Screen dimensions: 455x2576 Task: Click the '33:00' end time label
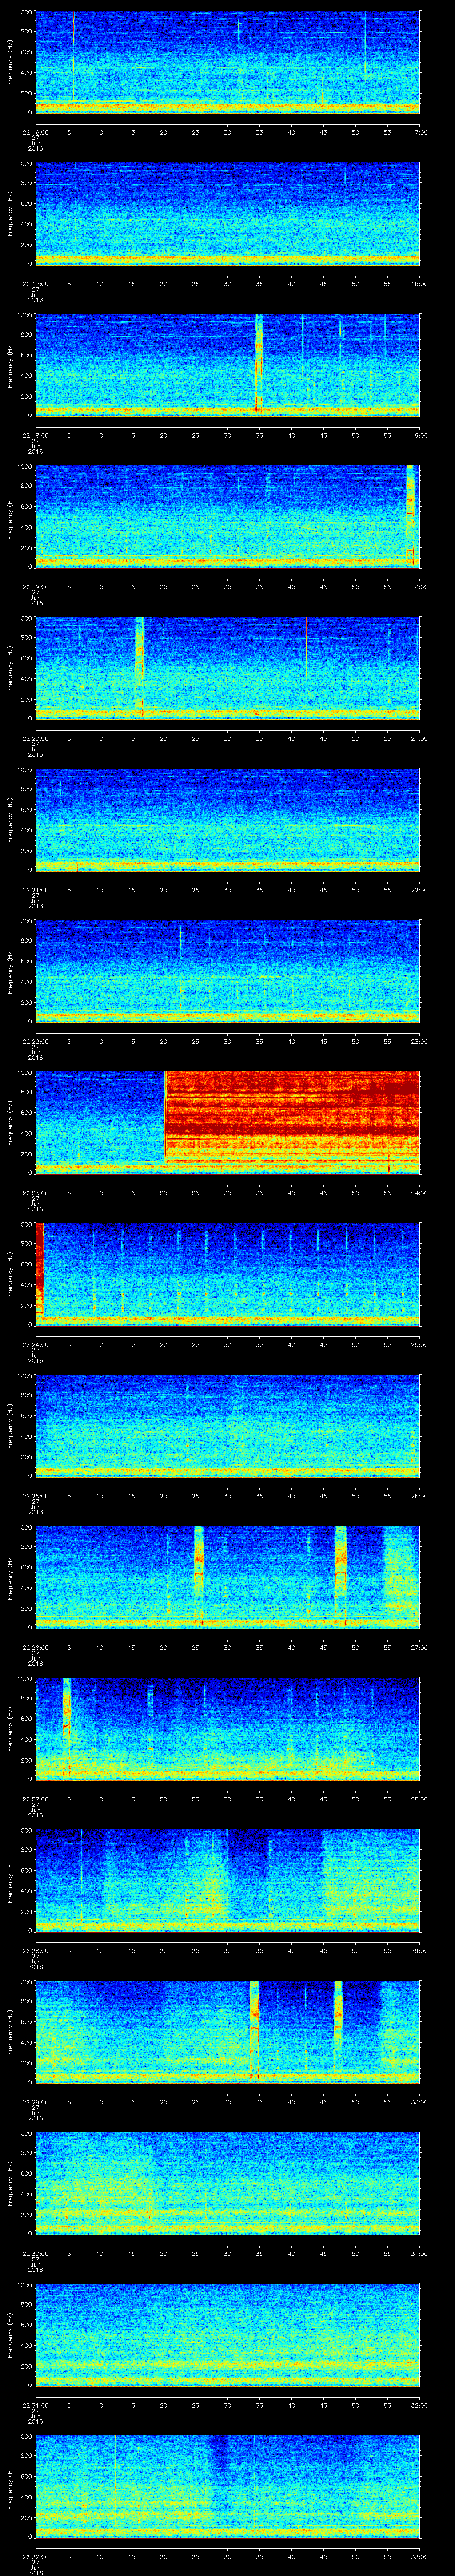tap(419, 2556)
